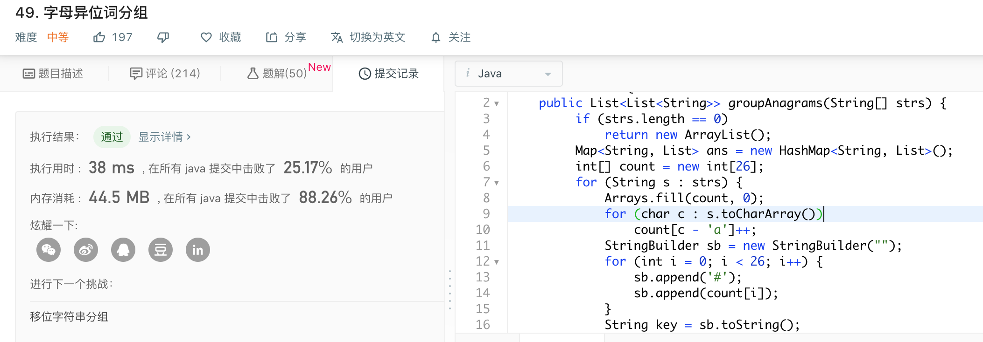Share result via Douban icon

point(161,250)
